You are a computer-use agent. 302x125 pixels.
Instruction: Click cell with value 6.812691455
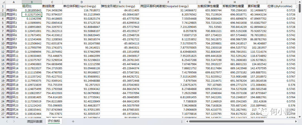pos(168,97)
